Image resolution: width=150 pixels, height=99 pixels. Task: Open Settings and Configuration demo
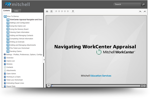(20, 23)
